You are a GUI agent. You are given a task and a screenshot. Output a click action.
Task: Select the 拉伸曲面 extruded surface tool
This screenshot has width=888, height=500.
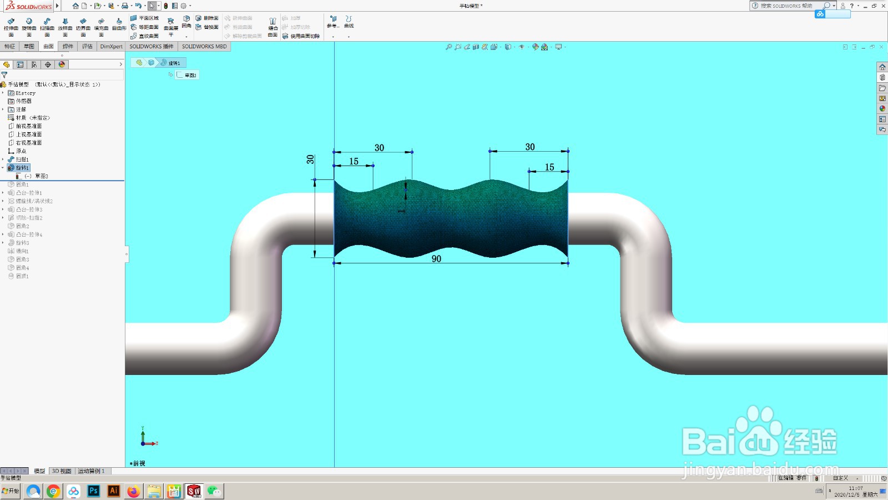pyautogui.click(x=11, y=27)
